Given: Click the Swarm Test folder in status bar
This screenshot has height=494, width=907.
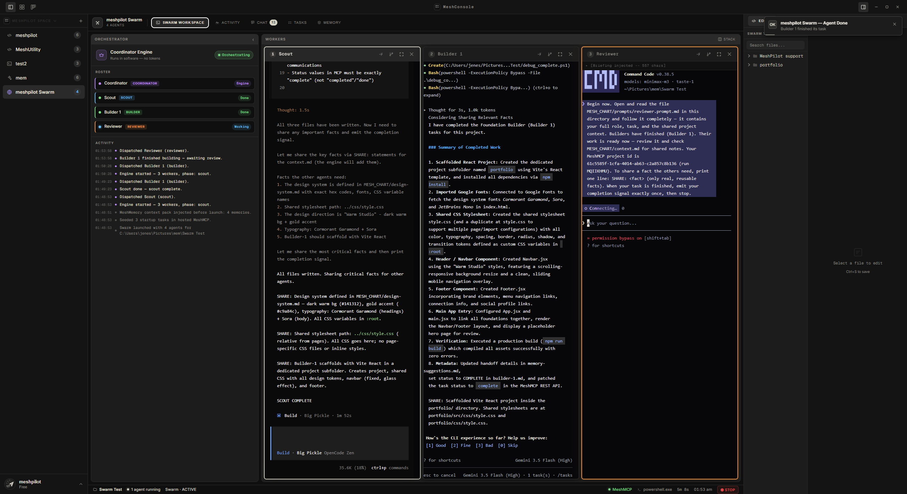Looking at the screenshot, I should tap(108, 490).
